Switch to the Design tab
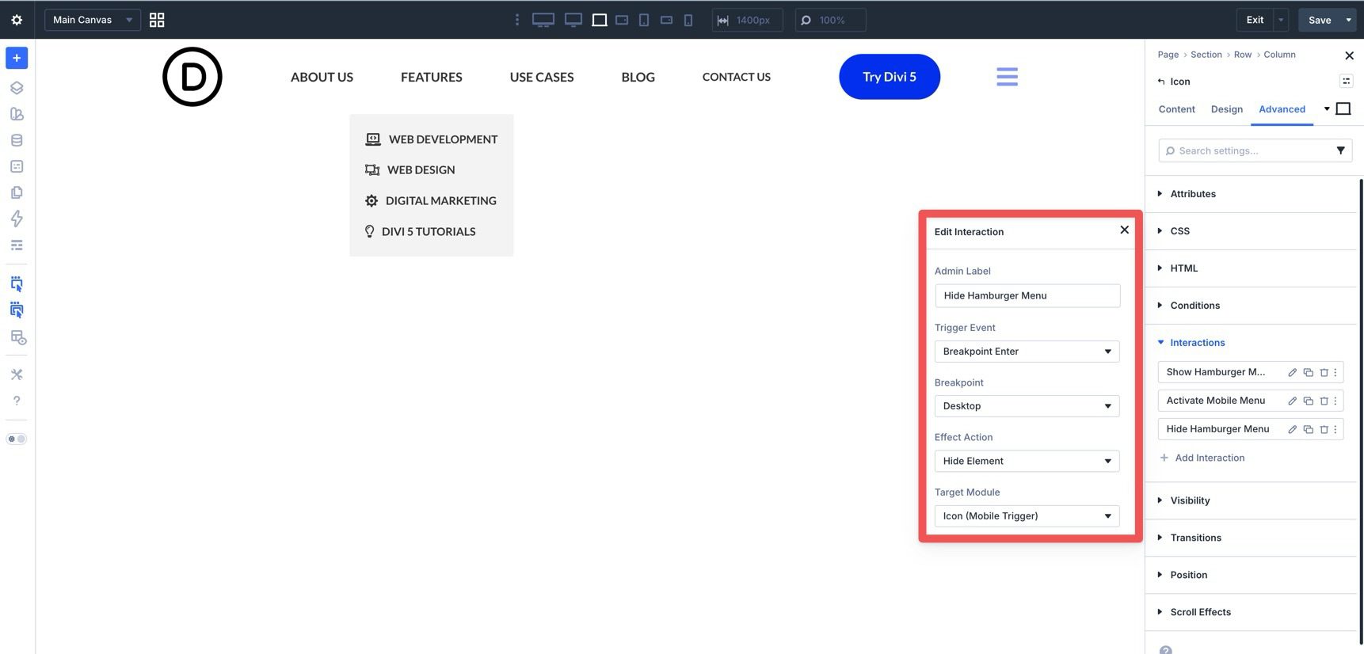Viewport: 1364px width, 654px height. coord(1226,109)
